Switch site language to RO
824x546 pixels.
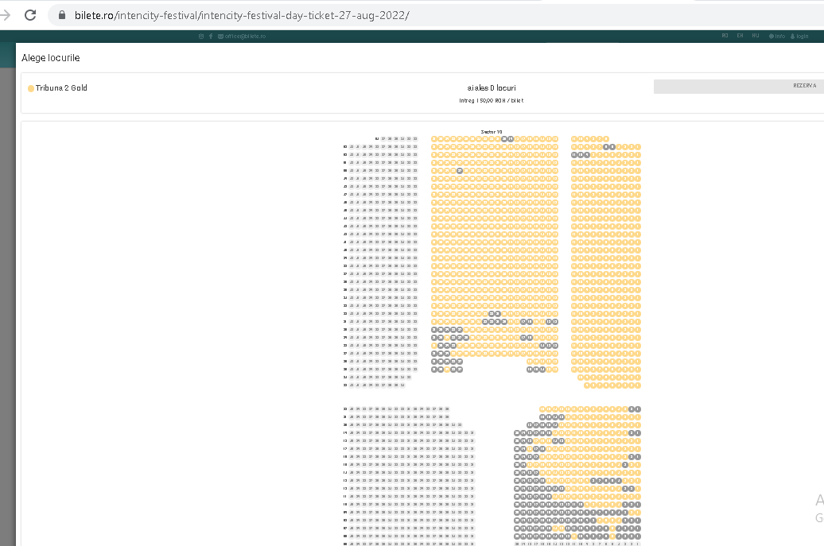(x=725, y=36)
